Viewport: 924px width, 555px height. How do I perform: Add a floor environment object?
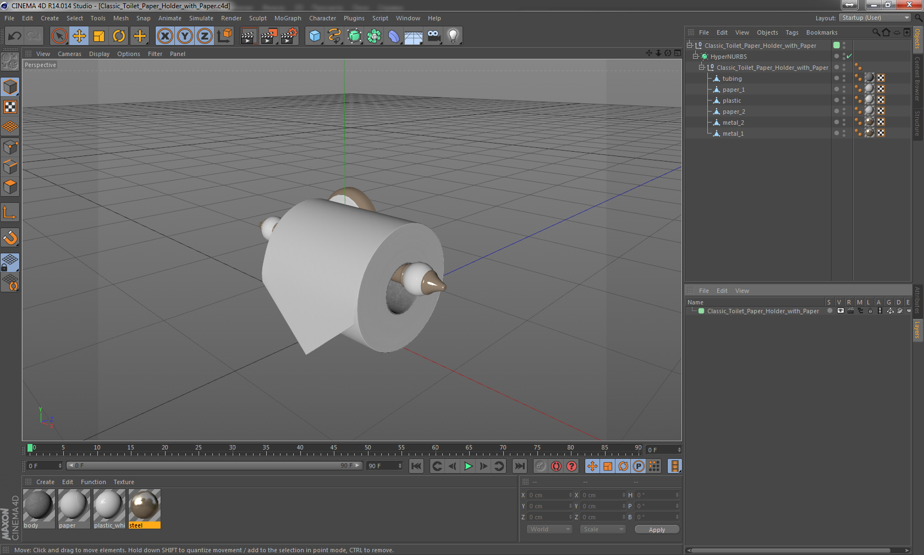coord(414,36)
